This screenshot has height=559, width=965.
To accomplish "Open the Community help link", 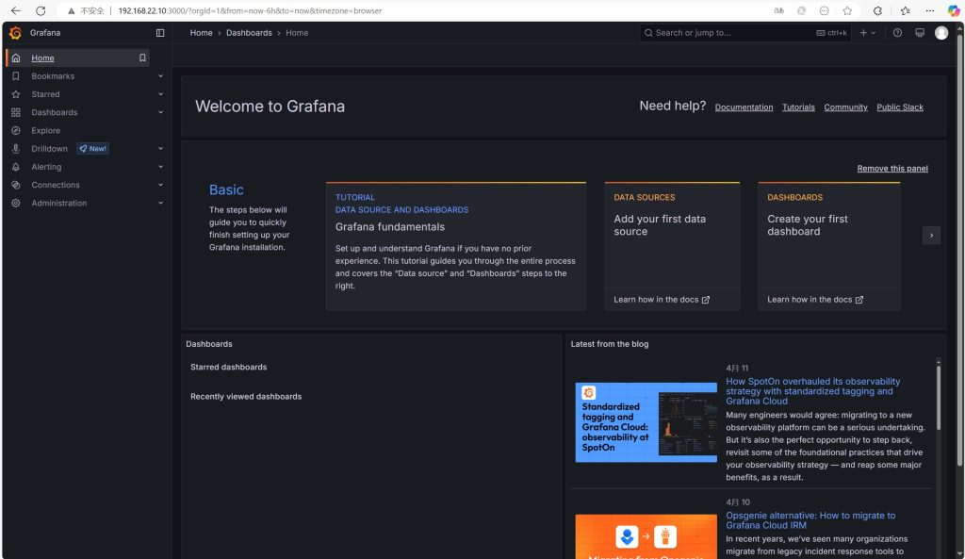I will coord(845,107).
